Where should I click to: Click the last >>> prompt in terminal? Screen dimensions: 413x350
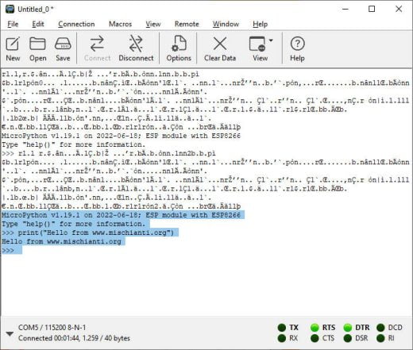click(x=8, y=250)
